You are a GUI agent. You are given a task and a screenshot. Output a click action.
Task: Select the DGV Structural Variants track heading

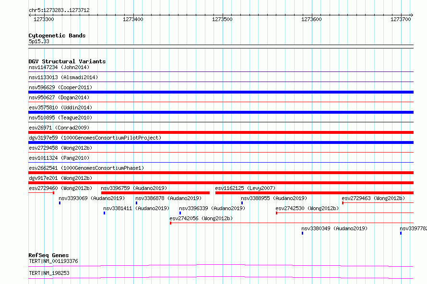coord(67,61)
